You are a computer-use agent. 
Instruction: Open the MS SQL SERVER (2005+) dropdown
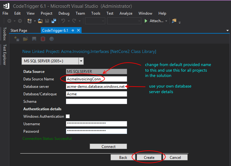[x=81, y=61]
